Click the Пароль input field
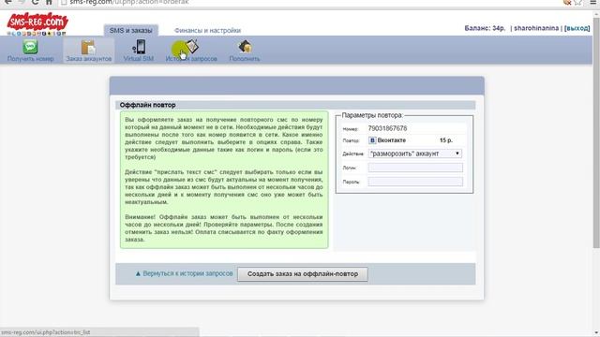 [415, 182]
